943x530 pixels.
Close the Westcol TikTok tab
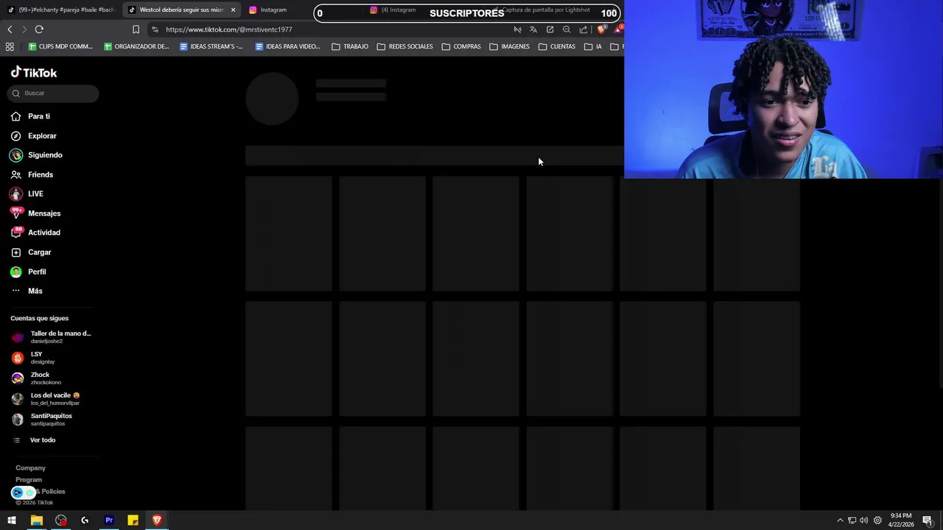pyautogui.click(x=233, y=10)
